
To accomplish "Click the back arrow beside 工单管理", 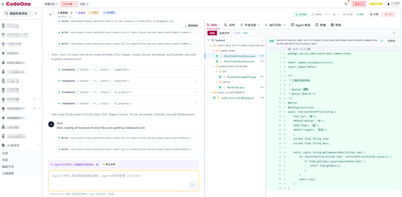I will pos(51,14).
